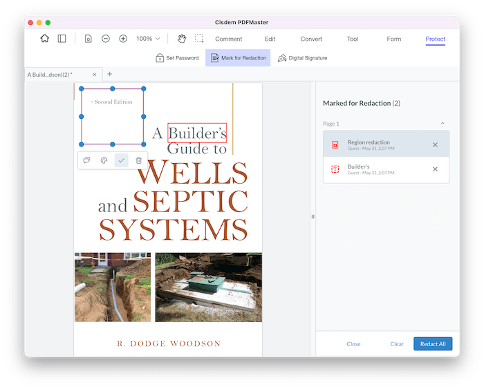Delete the region with trash icon
Screen dimensions: 484x389
tap(138, 160)
